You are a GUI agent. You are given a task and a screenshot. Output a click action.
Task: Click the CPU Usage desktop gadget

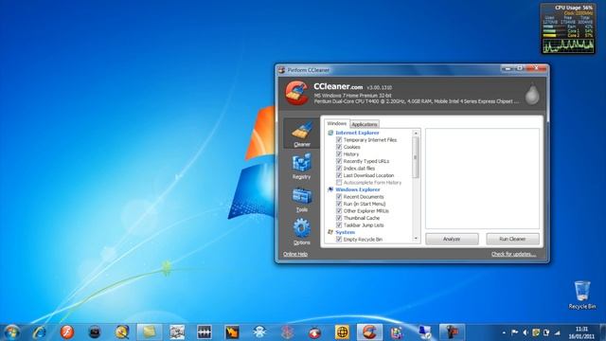(x=568, y=28)
